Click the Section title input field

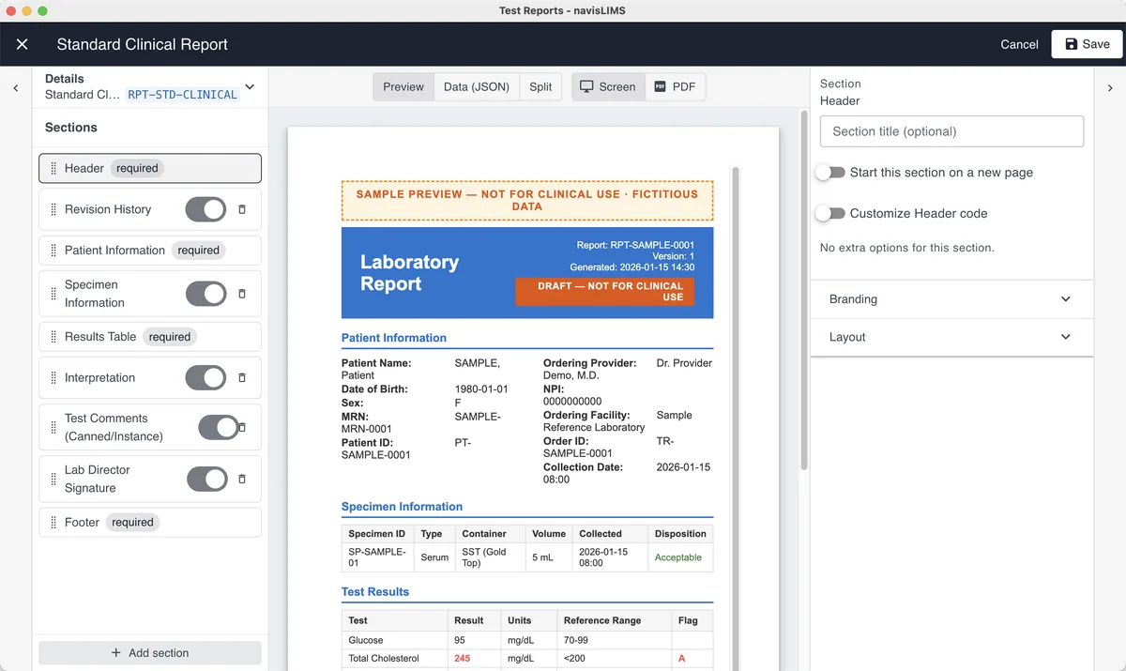(x=951, y=131)
